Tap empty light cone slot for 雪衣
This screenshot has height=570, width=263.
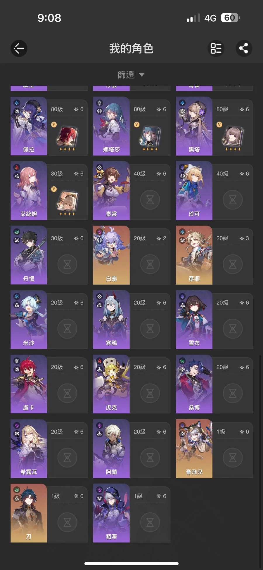click(x=233, y=329)
